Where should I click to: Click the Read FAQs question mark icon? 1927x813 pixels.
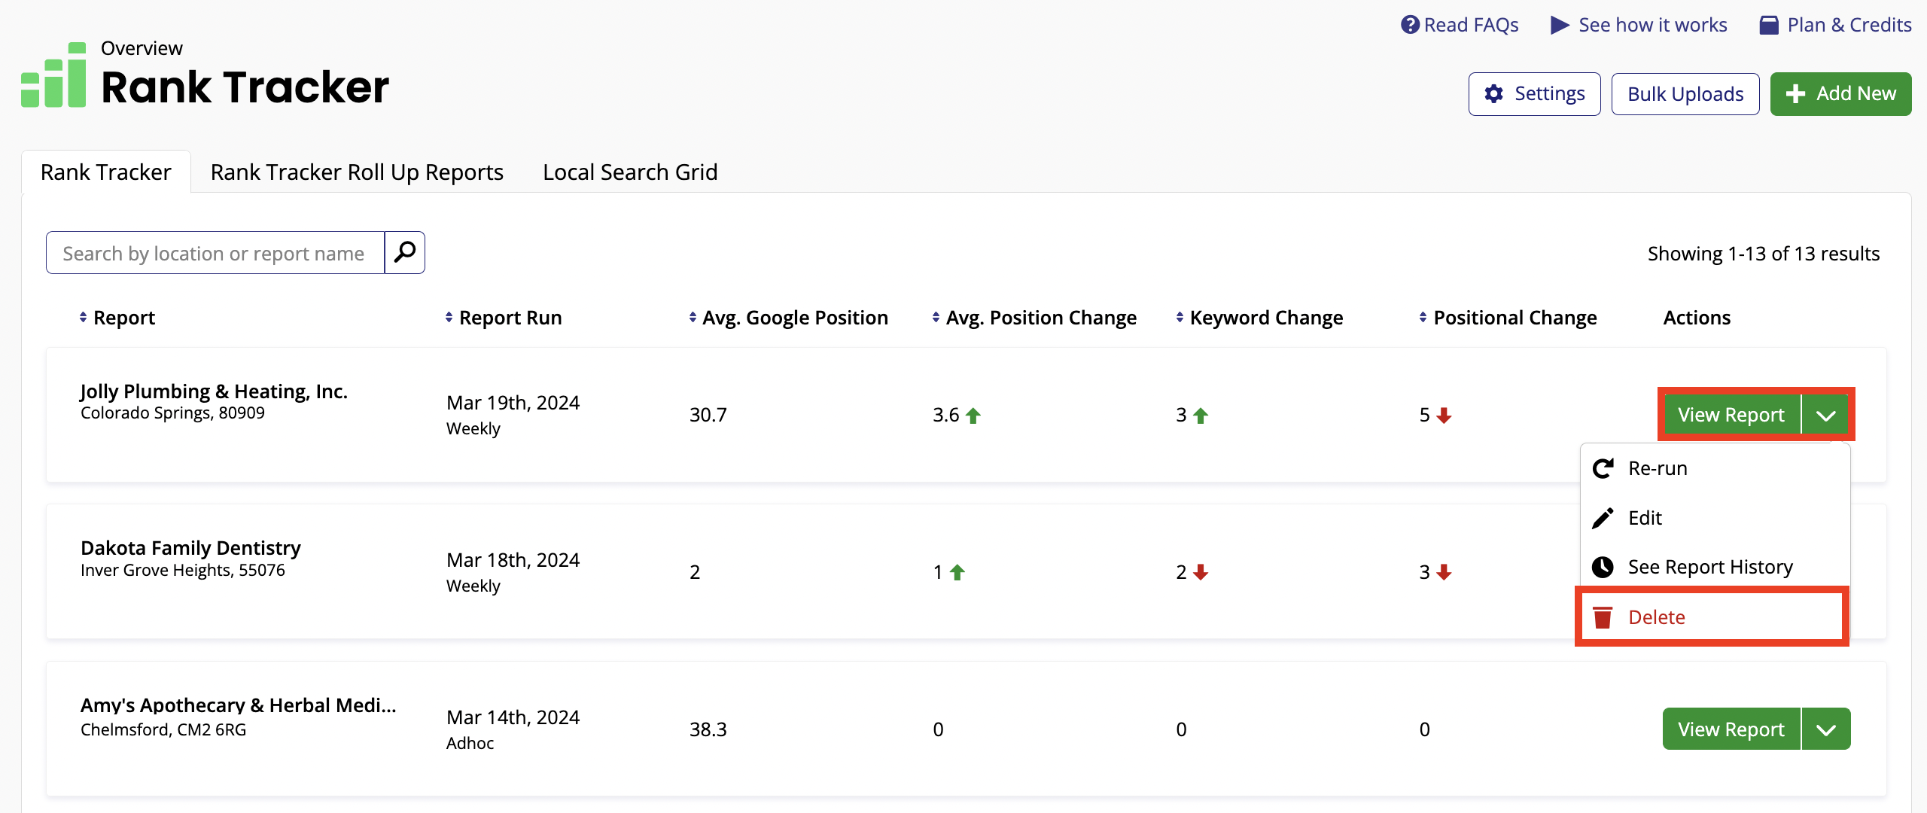coord(1409,25)
